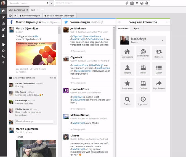186x157 pixels.
Task: Open the Help question mark icon
Action: pos(3,63)
